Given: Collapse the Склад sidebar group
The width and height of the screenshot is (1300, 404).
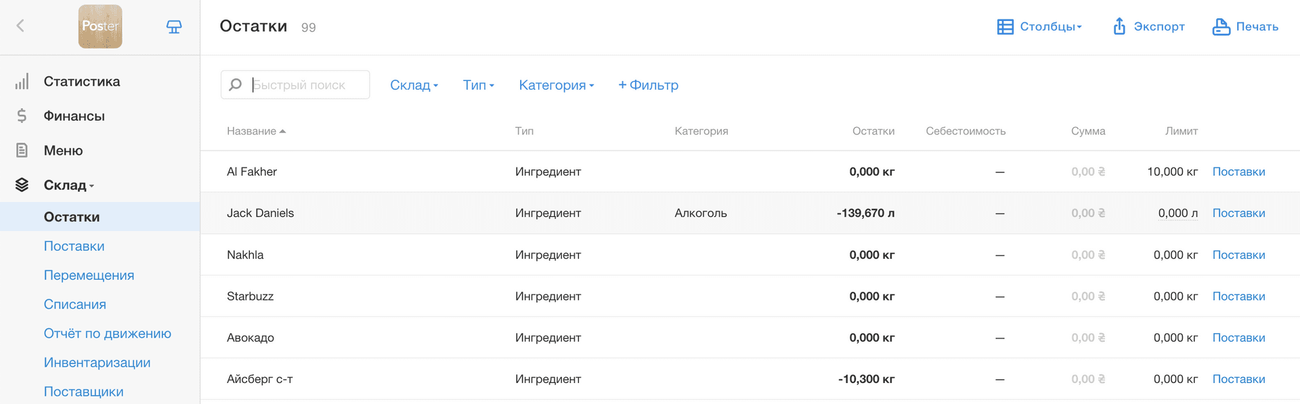Looking at the screenshot, I should (68, 185).
